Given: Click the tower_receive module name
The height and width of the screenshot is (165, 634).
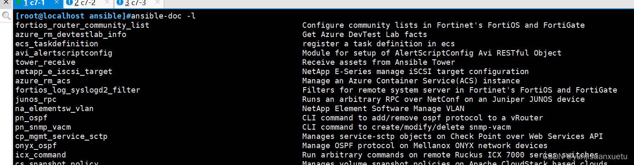Looking at the screenshot, I should tap(45, 62).
